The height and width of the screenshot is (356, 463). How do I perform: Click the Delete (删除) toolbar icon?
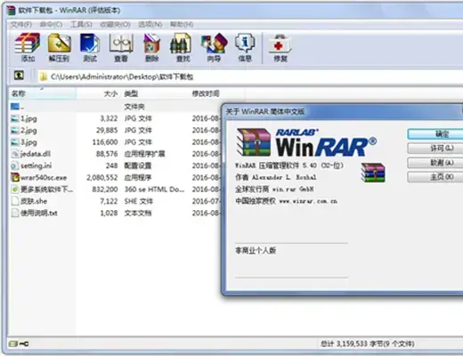151,43
